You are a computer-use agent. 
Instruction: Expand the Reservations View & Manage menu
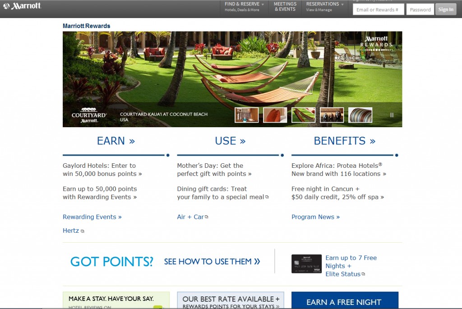325,6
